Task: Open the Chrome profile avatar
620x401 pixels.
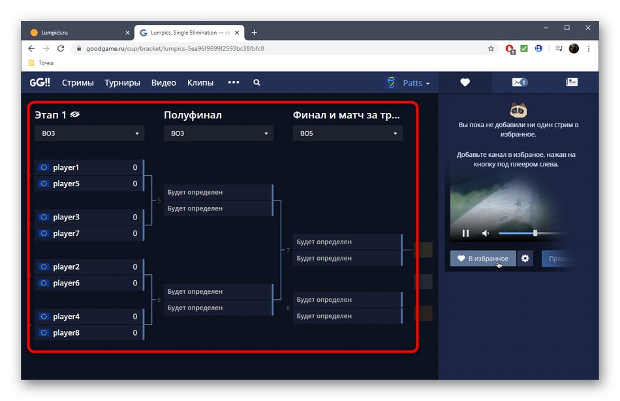Action: (574, 48)
